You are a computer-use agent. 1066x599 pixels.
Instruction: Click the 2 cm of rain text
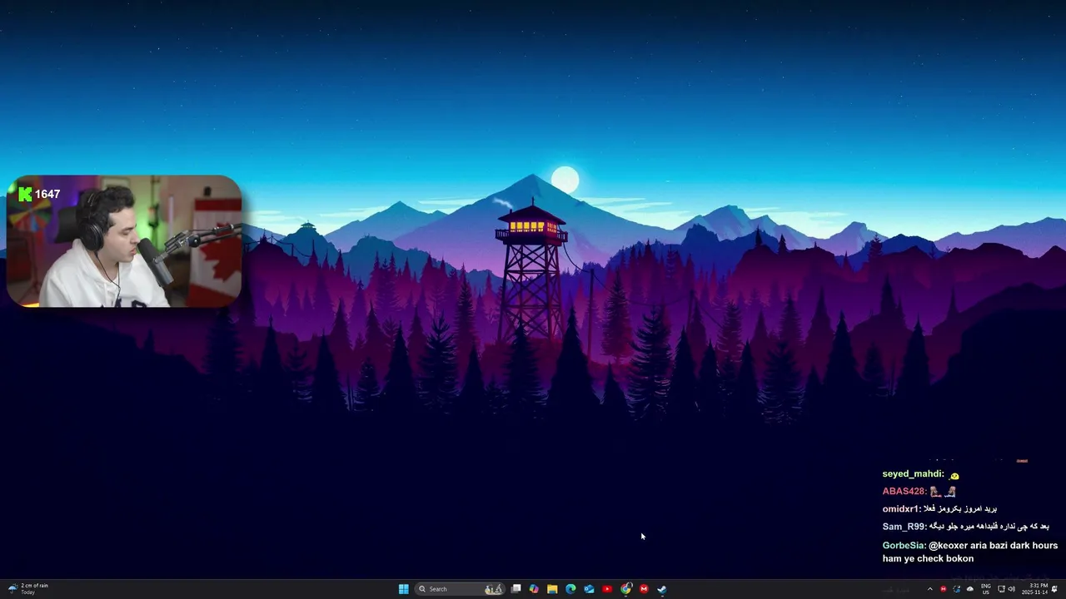pyautogui.click(x=34, y=586)
